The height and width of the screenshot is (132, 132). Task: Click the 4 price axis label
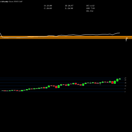click(125, 92)
